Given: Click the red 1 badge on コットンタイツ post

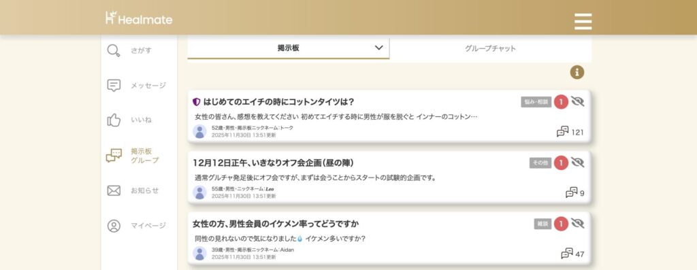Looking at the screenshot, I should 561,102.
